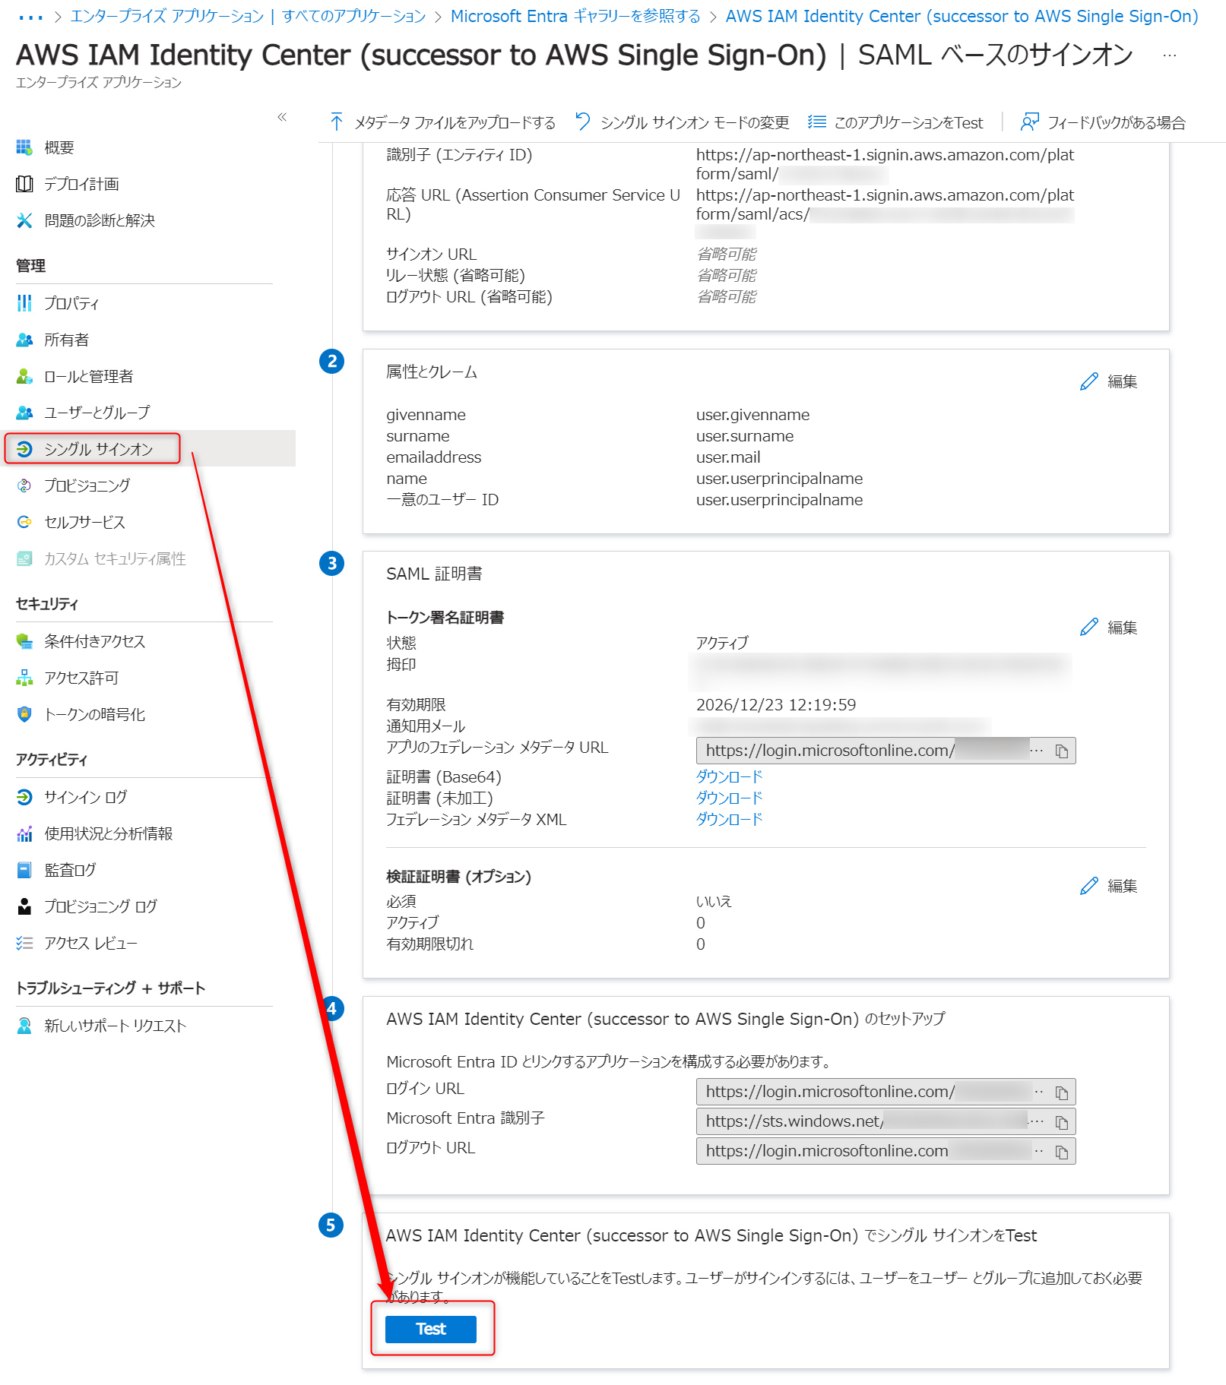This screenshot has width=1226, height=1385.
Task: Copy アプリのフェデレーション メタデータ URL
Action: pyautogui.click(x=1062, y=751)
